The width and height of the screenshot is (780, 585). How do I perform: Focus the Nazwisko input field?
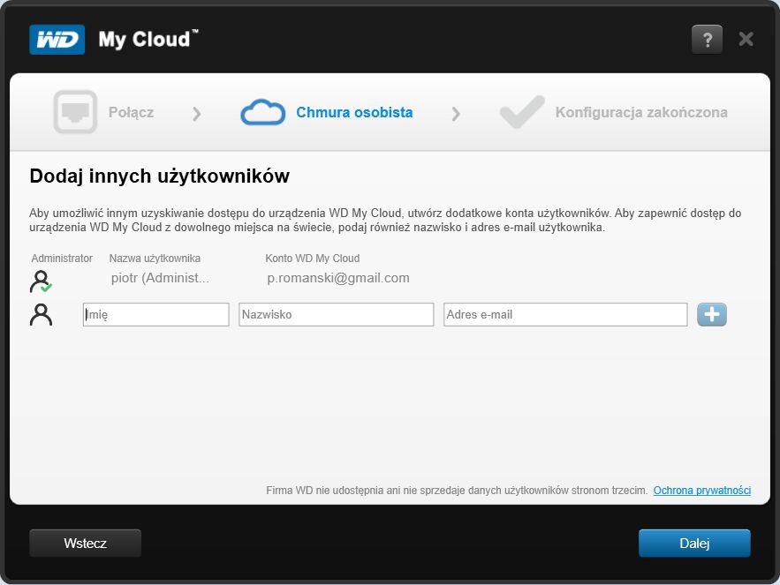(x=337, y=315)
